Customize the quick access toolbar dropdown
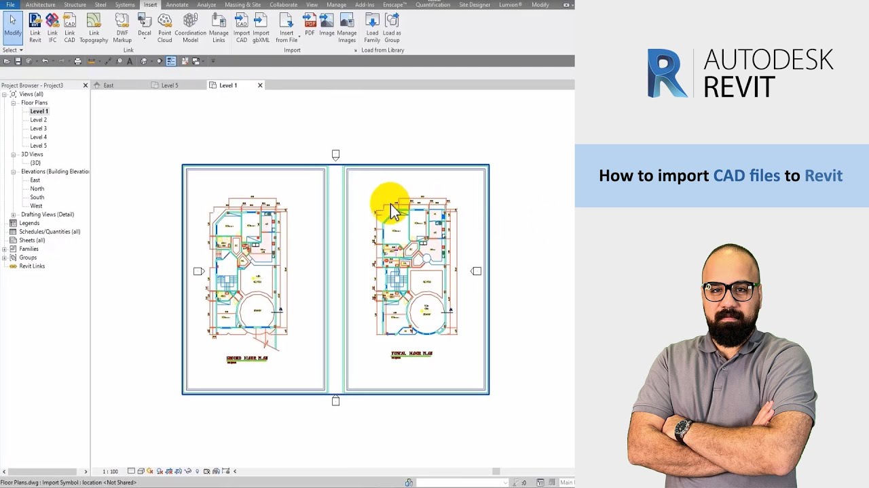Screen dimensions: 869x488 pyautogui.click(x=212, y=61)
